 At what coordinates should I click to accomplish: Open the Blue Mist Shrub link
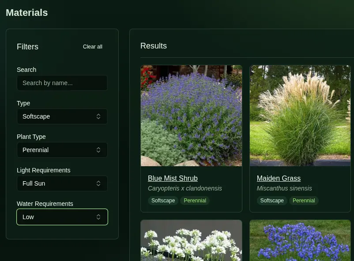point(173,178)
